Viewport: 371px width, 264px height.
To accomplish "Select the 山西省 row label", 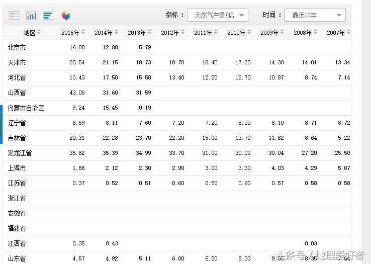I will pyautogui.click(x=17, y=93).
